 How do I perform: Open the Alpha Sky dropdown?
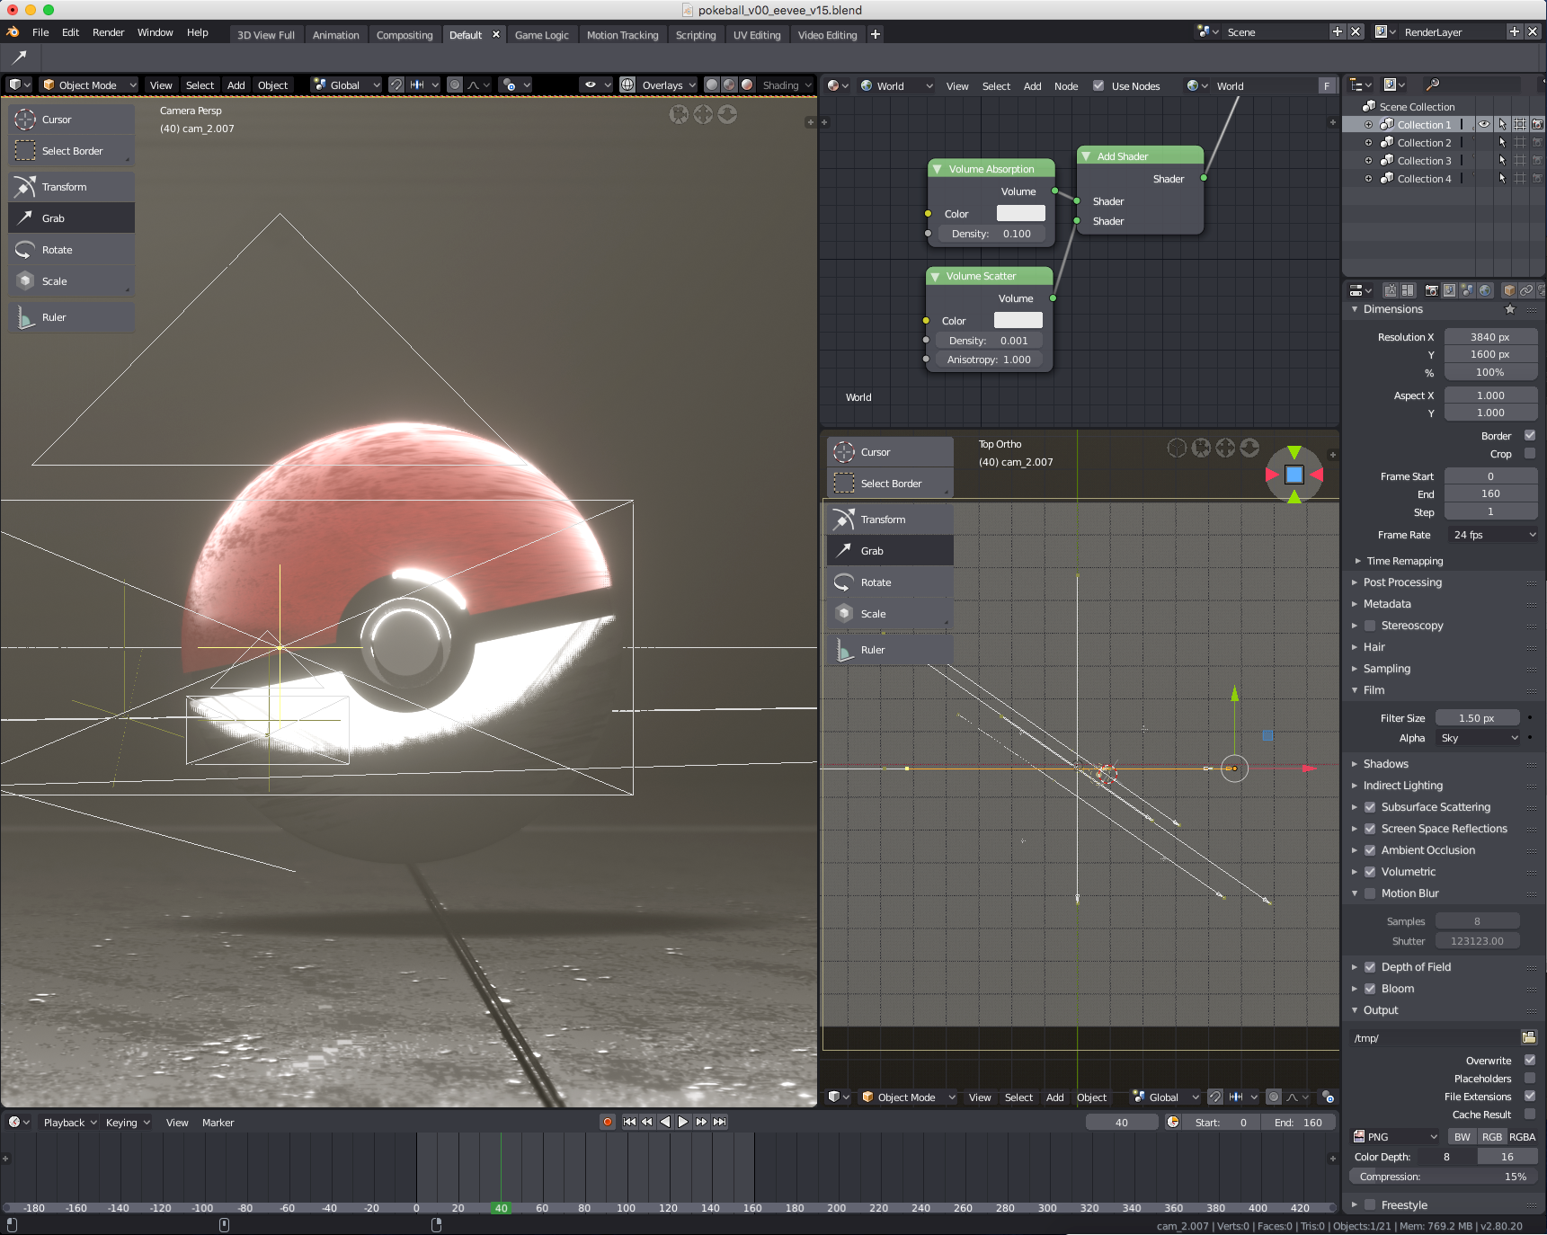1479,738
